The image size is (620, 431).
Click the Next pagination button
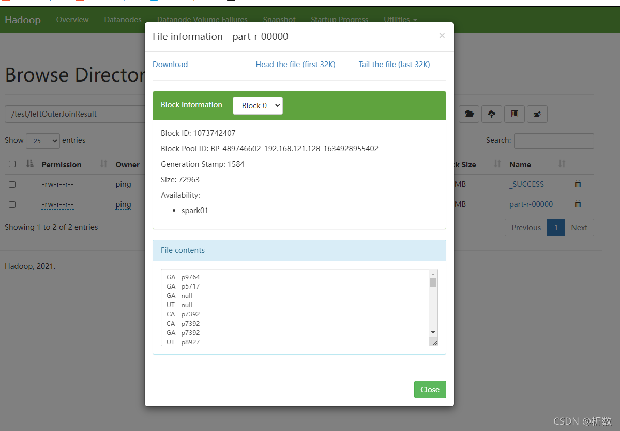(579, 227)
